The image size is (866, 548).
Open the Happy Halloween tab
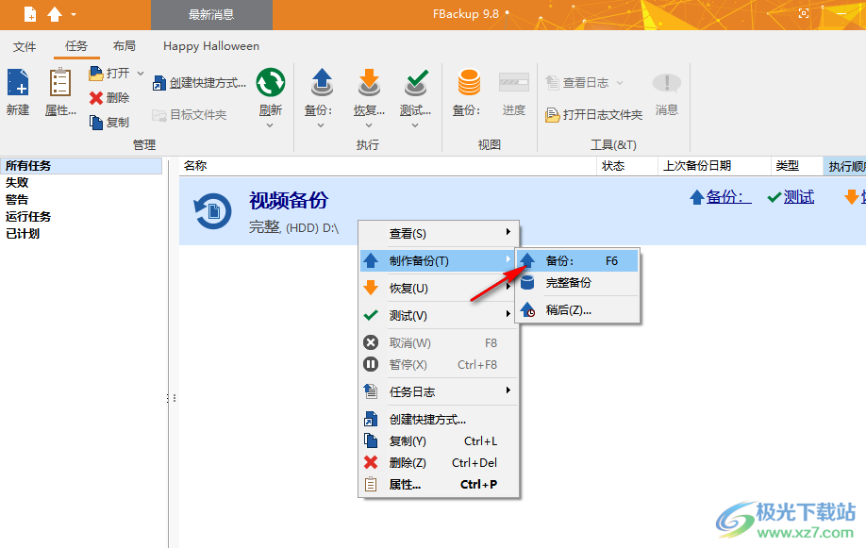pos(211,46)
